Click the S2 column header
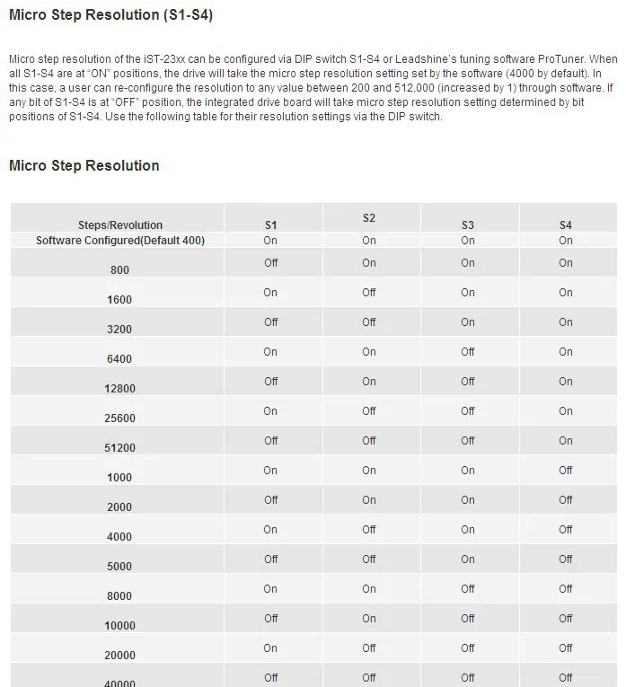The width and height of the screenshot is (626, 687). coord(369,218)
